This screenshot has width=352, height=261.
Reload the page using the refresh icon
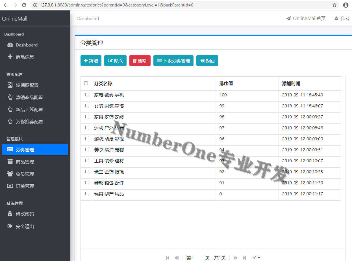pos(24,5)
